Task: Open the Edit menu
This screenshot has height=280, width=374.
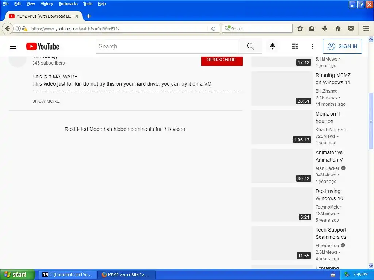Action: pyautogui.click(x=18, y=4)
